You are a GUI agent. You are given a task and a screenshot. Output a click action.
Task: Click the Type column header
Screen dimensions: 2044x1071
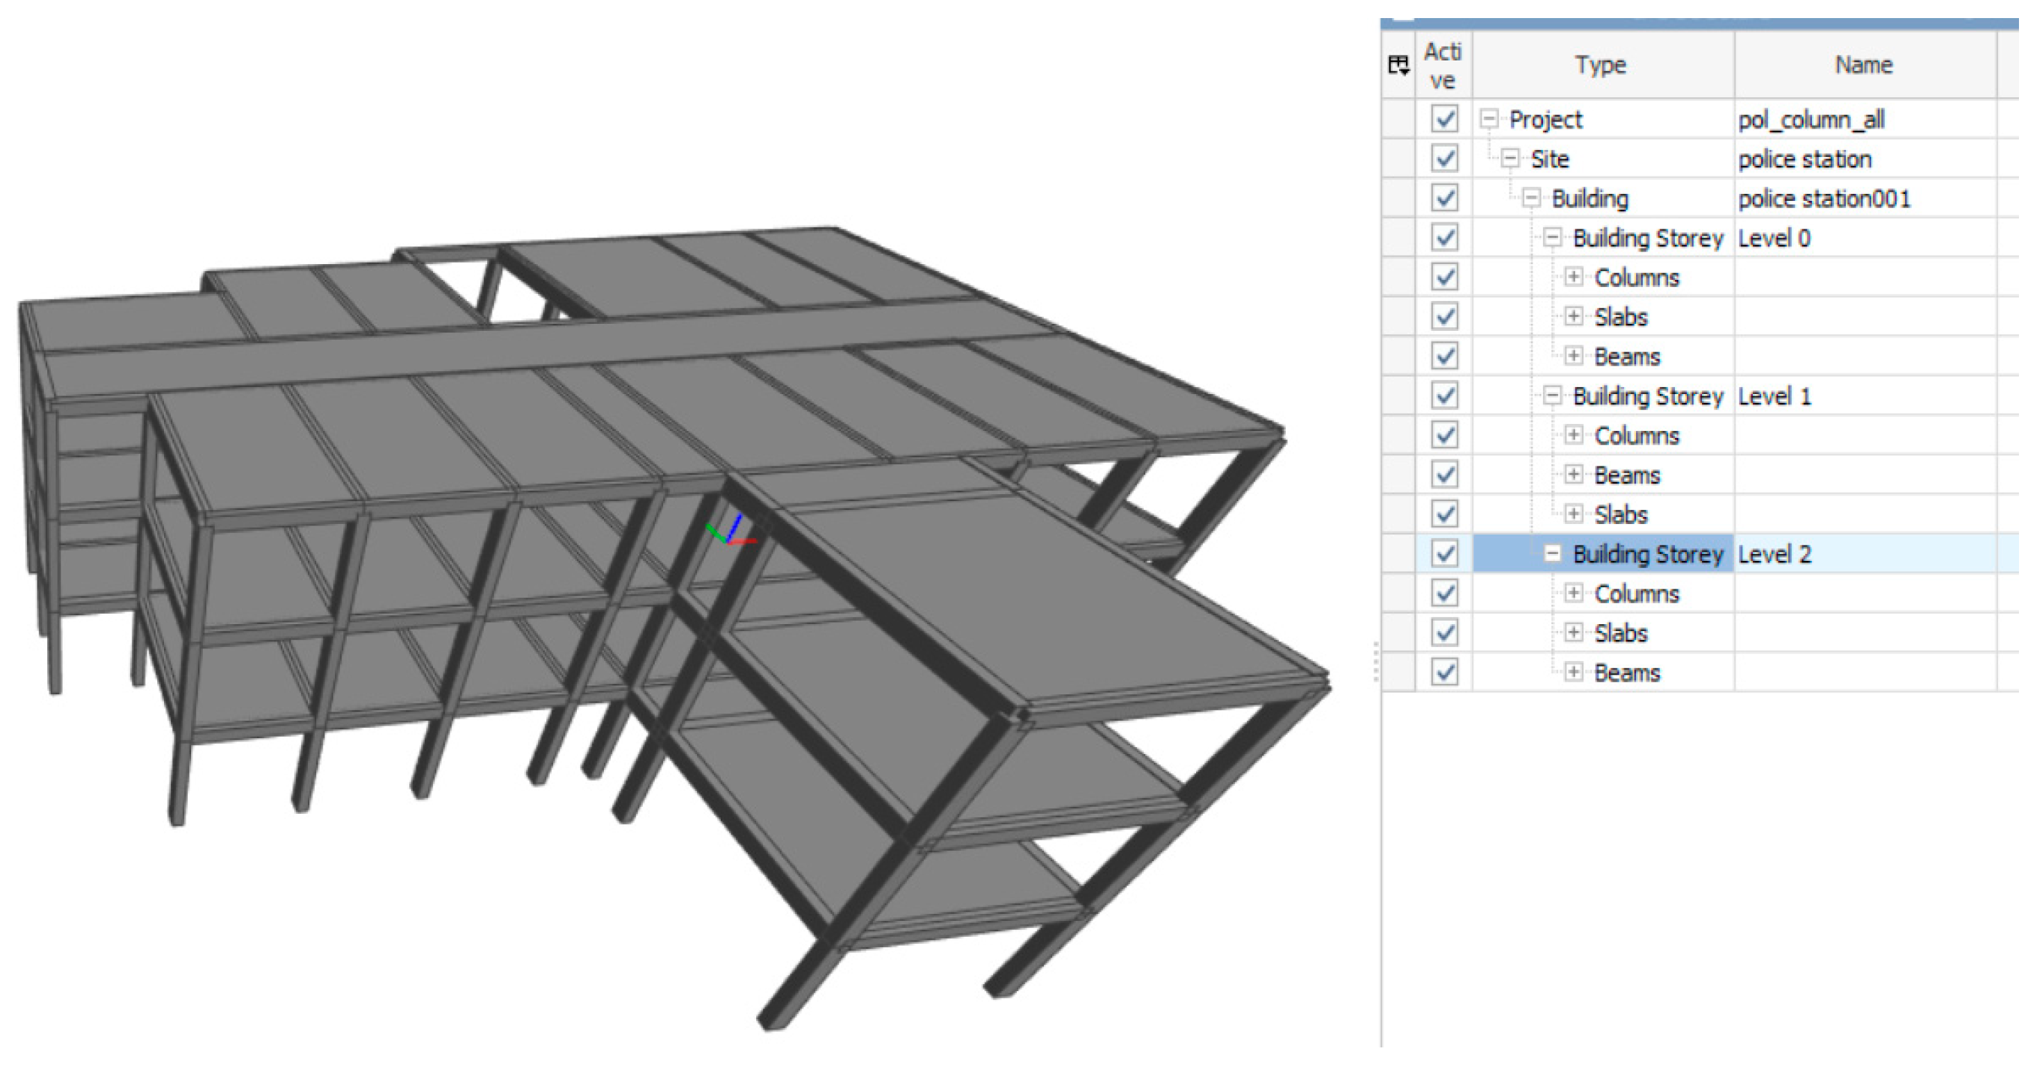(x=1601, y=65)
